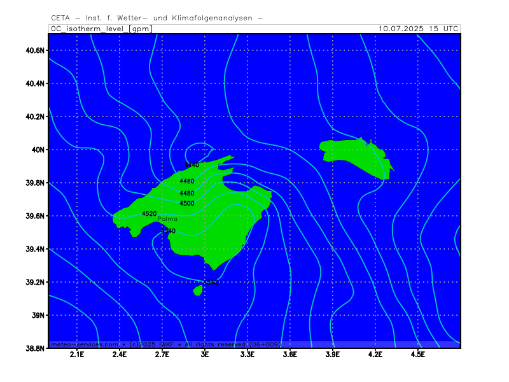Click the 4540 label near Cabrera island

[x=211, y=282]
